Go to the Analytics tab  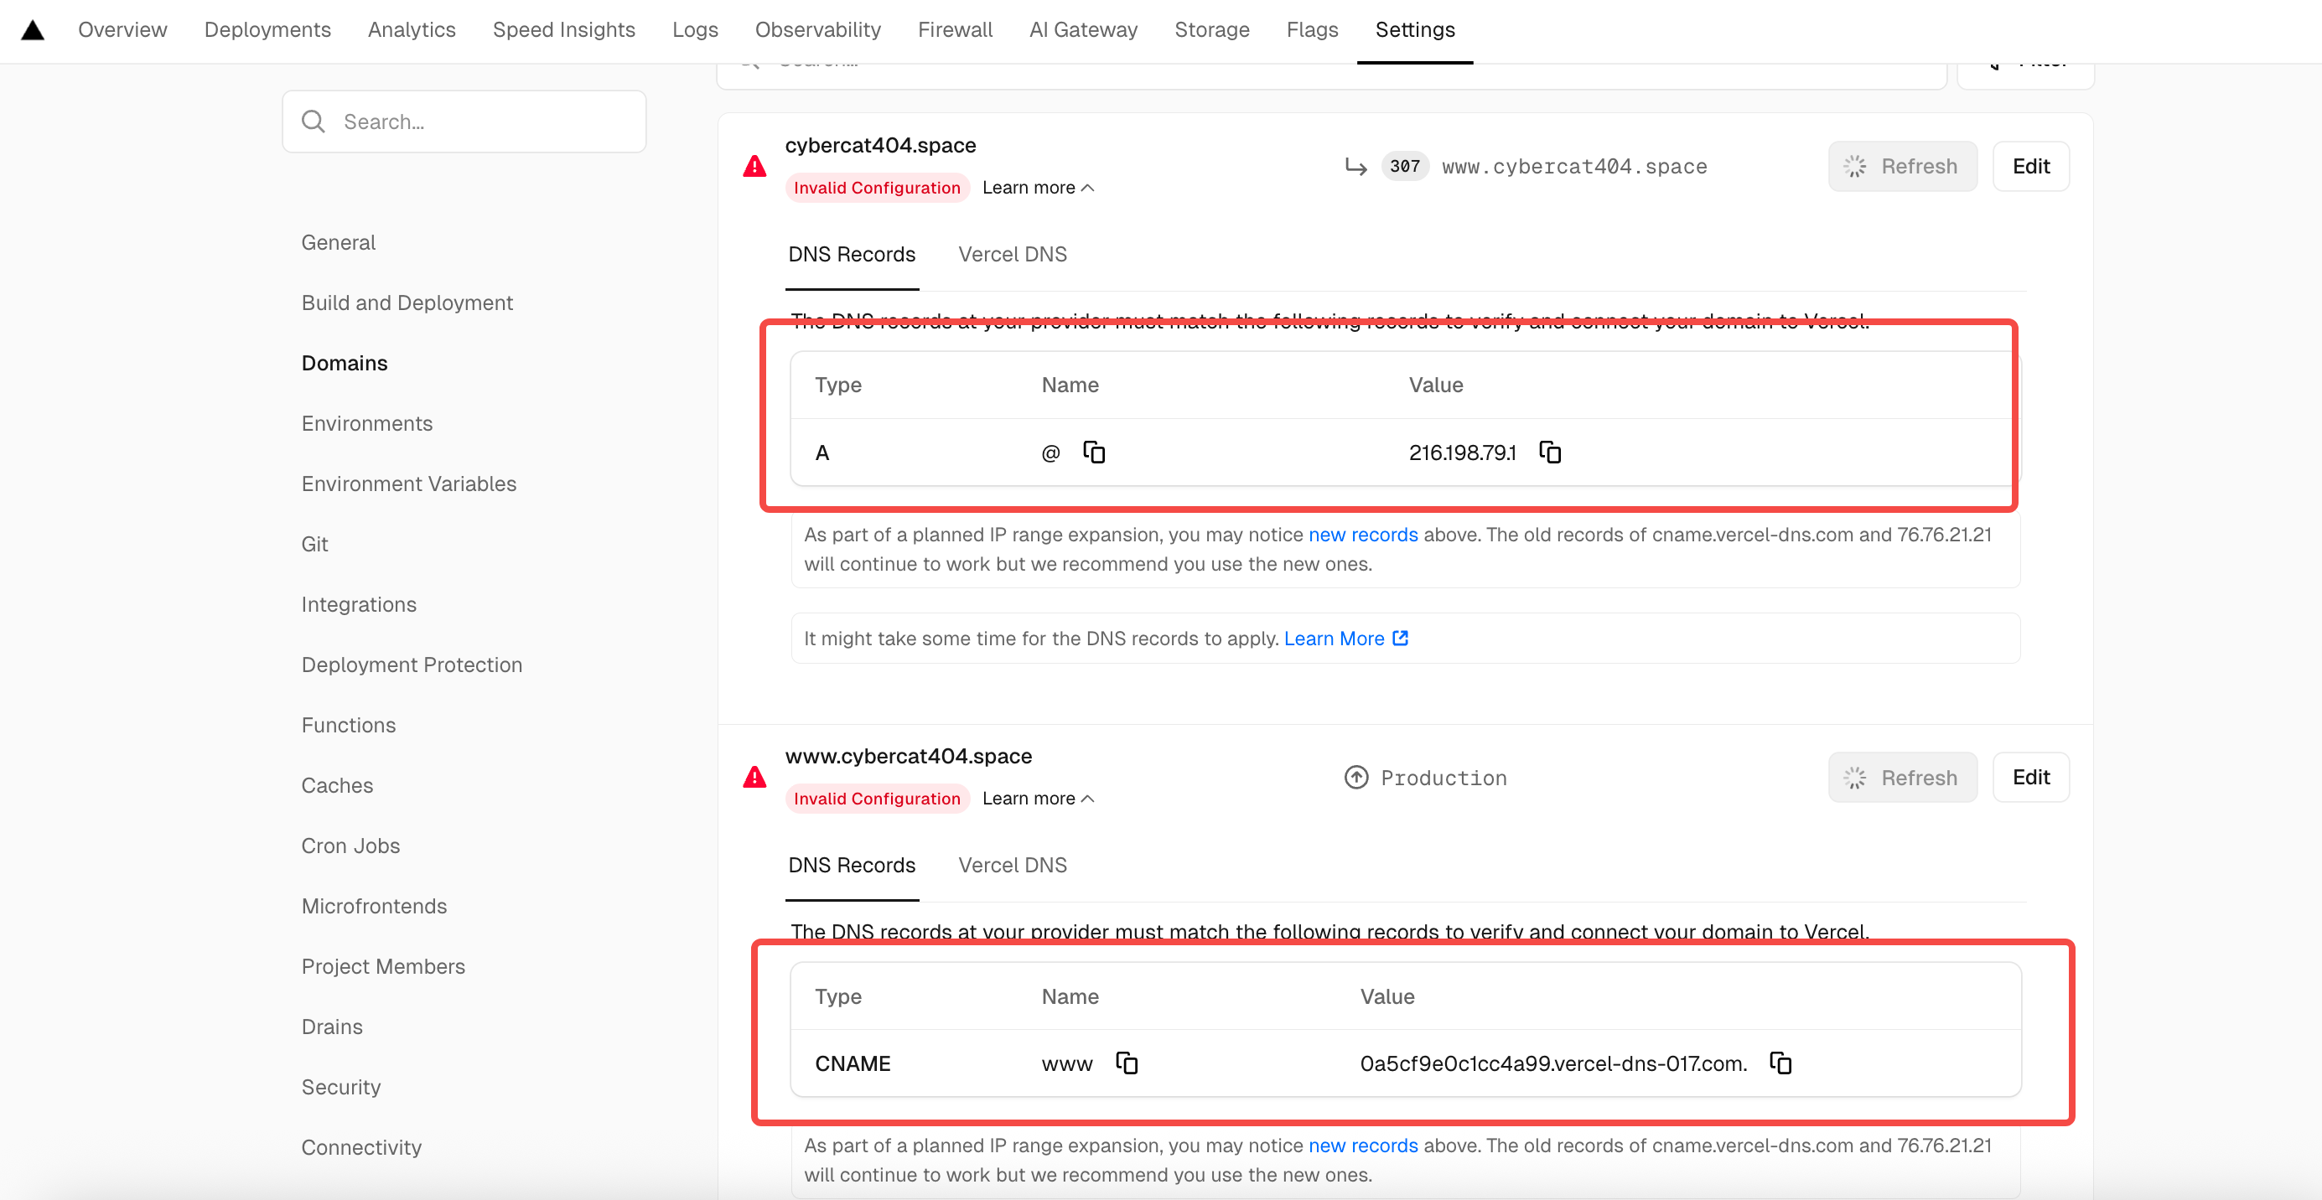coord(412,29)
